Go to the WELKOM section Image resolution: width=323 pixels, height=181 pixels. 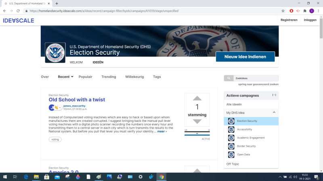[76, 62]
